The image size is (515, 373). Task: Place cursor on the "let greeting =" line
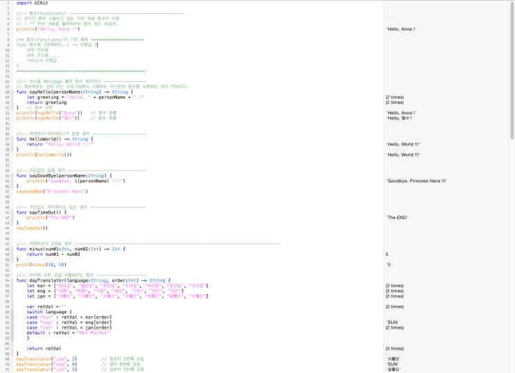85,97
